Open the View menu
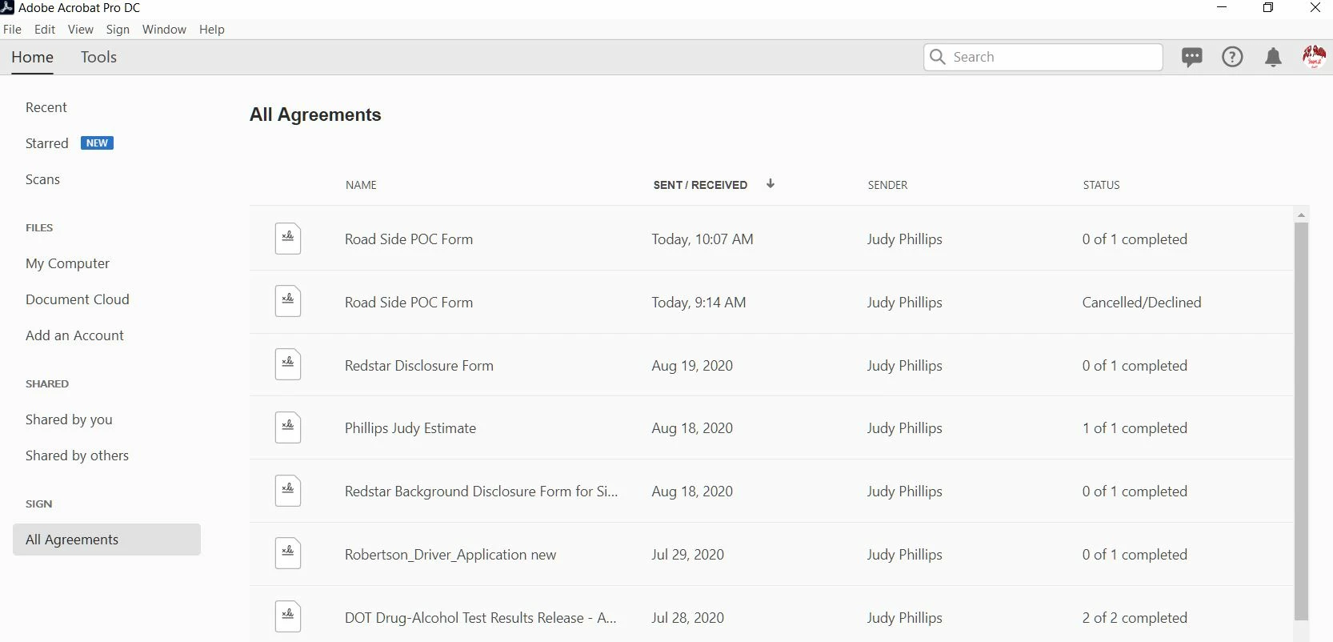Viewport: 1333px width, 642px height. point(81,30)
